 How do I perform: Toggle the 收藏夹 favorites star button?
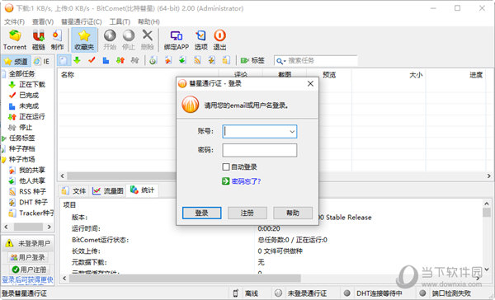pyautogui.click(x=84, y=40)
